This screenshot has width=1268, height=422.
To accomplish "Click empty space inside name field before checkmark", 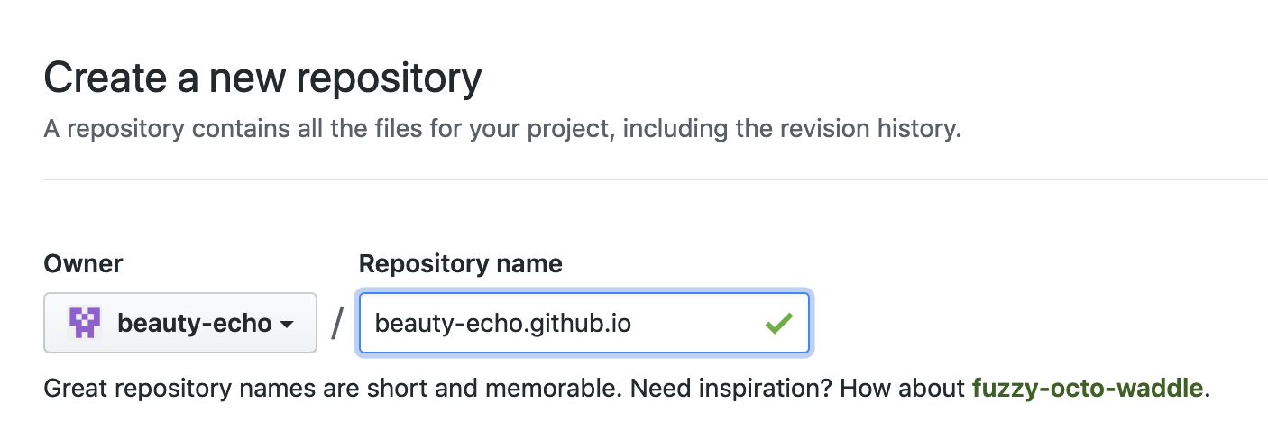I will click(696, 323).
